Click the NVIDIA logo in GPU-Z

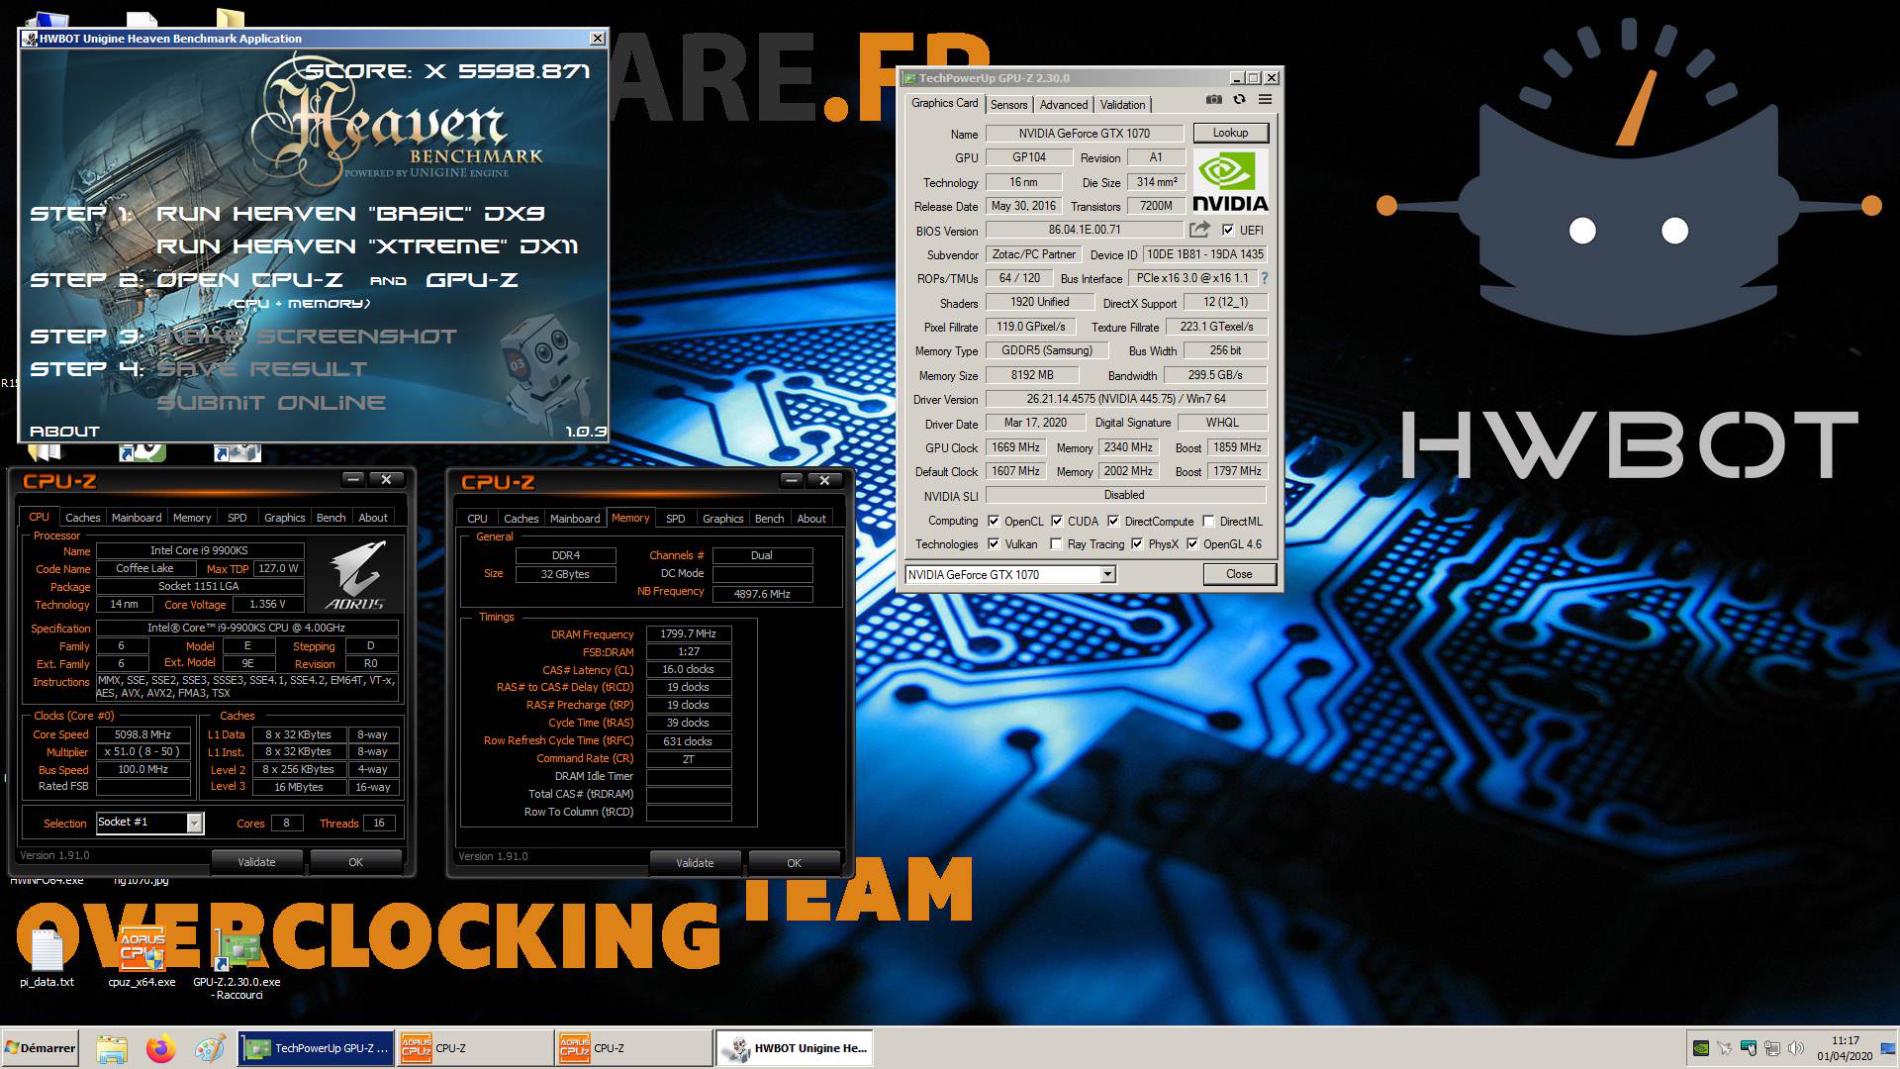[1229, 181]
